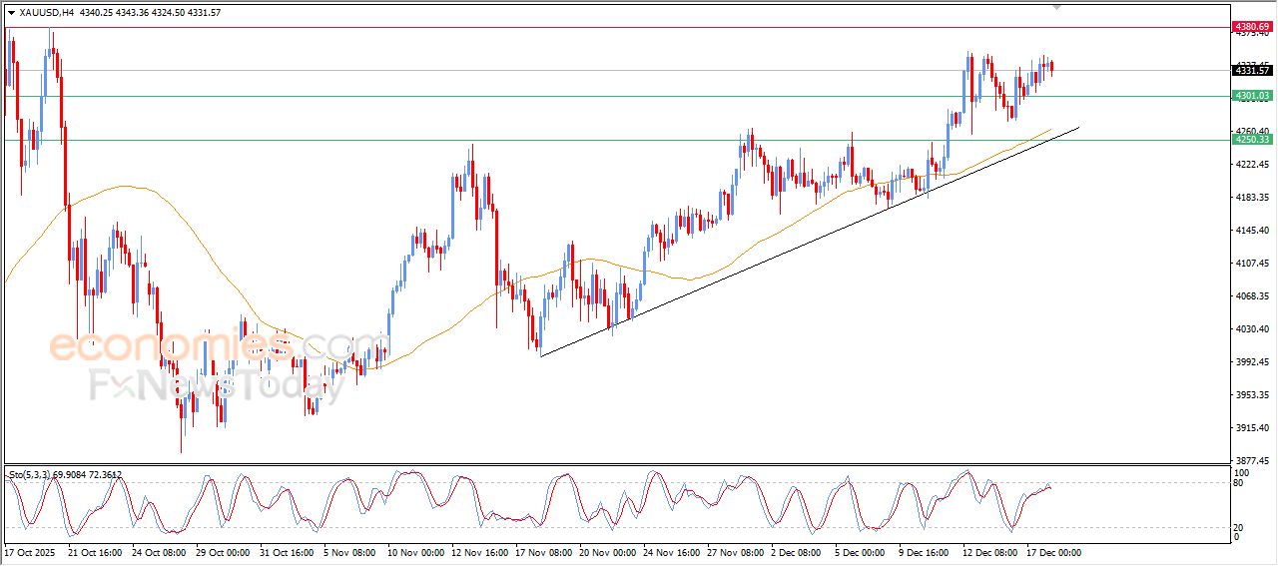The width and height of the screenshot is (1278, 566).
Task: Click the Sto(5,3,3) indicator label
Action: (37, 475)
